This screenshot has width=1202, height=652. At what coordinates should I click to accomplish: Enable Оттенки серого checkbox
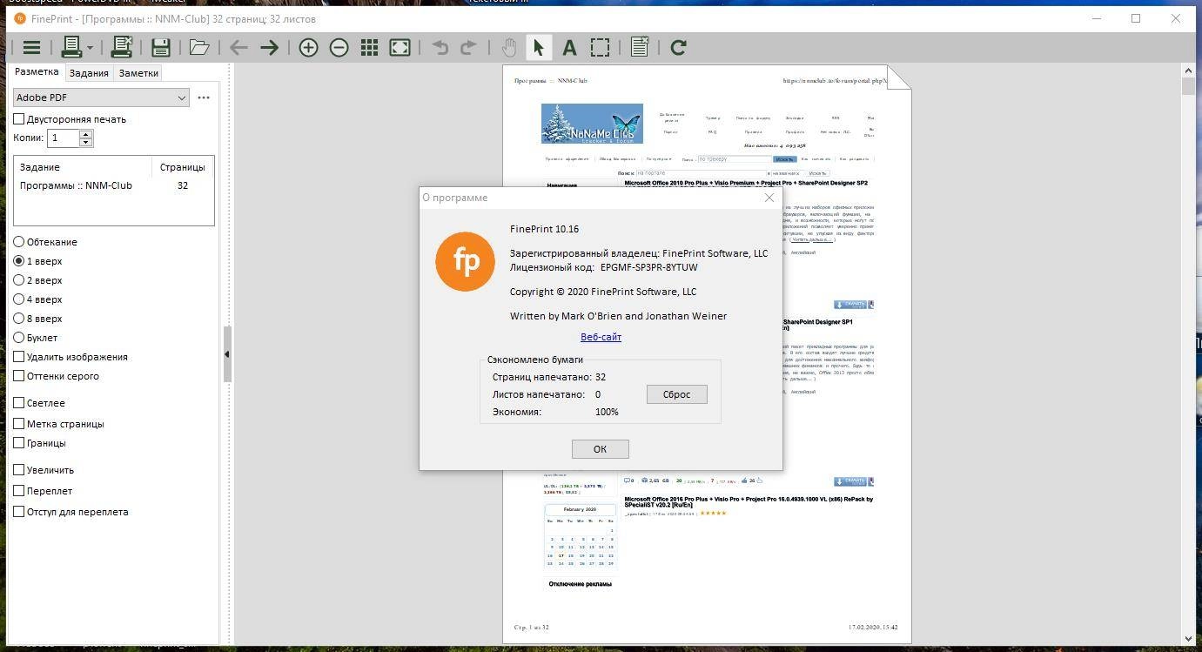(19, 376)
